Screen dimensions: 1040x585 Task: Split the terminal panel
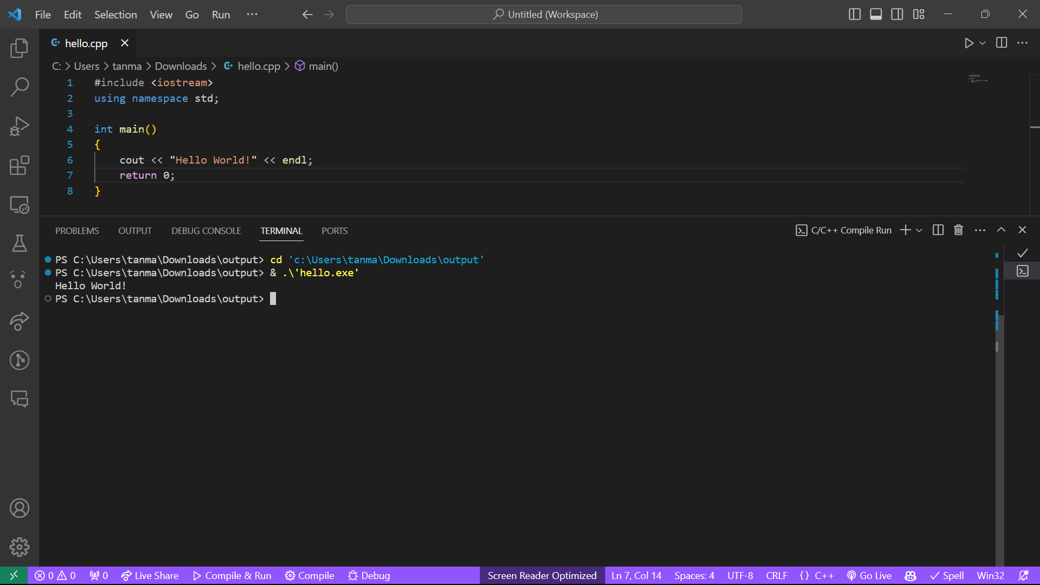938,230
